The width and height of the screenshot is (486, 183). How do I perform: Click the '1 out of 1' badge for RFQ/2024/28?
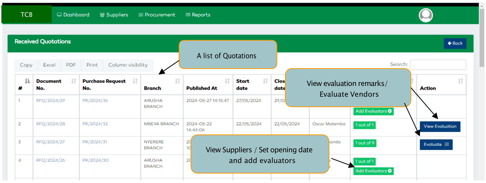[x=364, y=125]
